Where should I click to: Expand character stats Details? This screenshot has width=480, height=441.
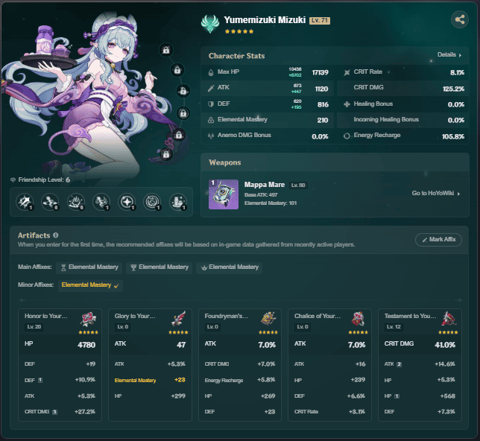click(x=449, y=55)
